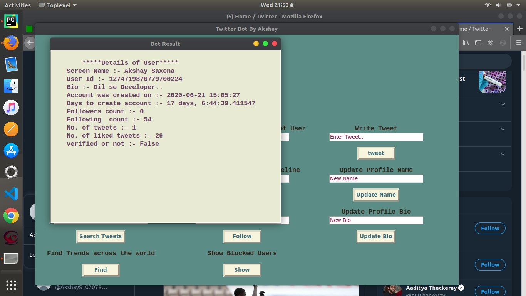Viewport: 526px width, 296px height.
Task: Click the 'No. of liked tweets :- 29' line
Action: pos(115,136)
